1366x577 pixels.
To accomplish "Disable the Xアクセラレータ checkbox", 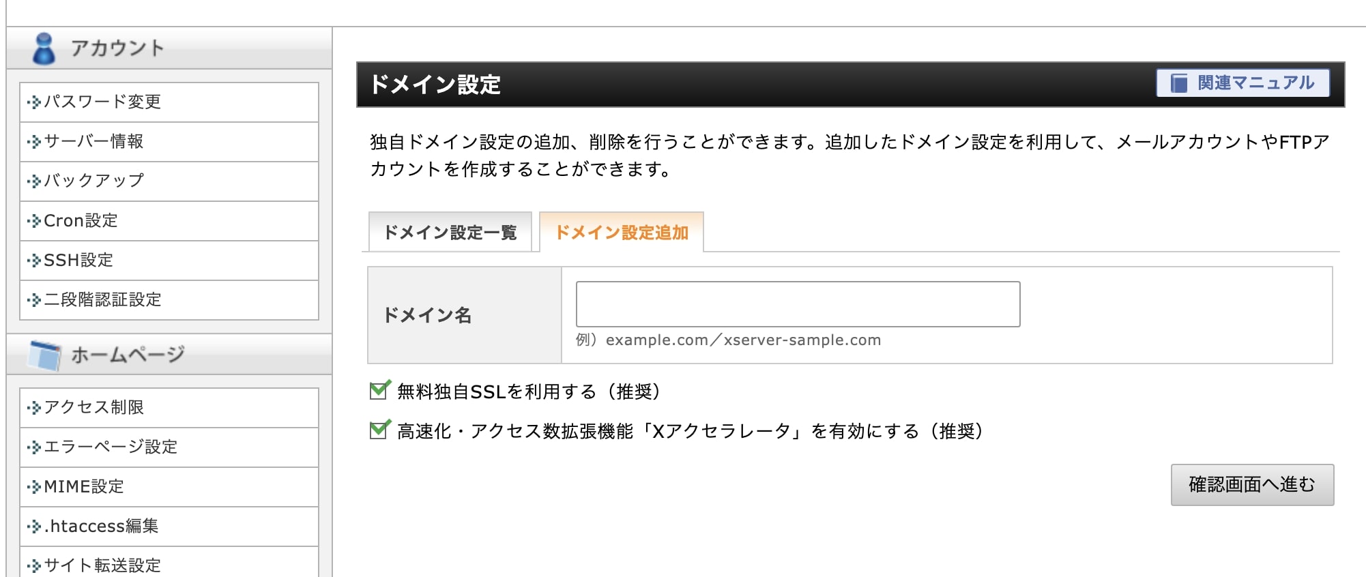I will (x=378, y=430).
